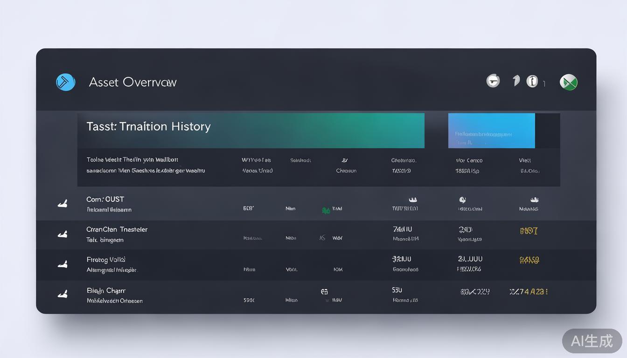Click the row icon left of CrenCten Tnasteler

coord(63,234)
